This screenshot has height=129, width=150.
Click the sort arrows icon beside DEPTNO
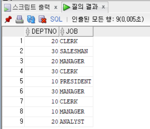(28, 31)
